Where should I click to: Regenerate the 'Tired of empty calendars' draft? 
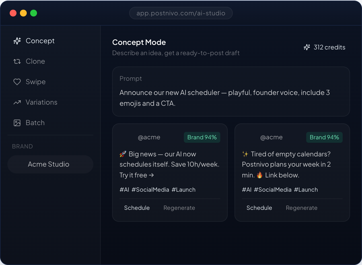[302, 208]
